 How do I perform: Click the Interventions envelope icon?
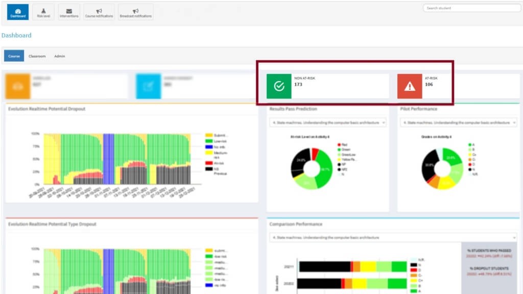(x=69, y=11)
